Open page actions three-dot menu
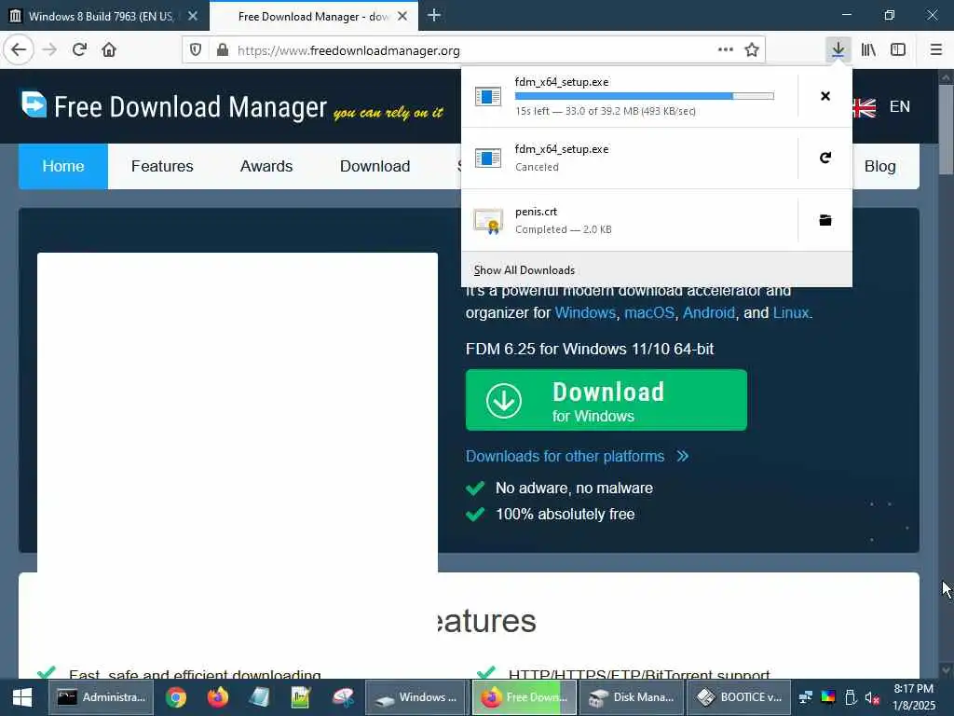 point(725,50)
